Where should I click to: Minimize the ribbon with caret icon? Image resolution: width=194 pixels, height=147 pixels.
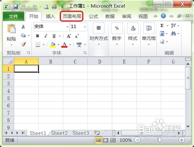[156, 16]
